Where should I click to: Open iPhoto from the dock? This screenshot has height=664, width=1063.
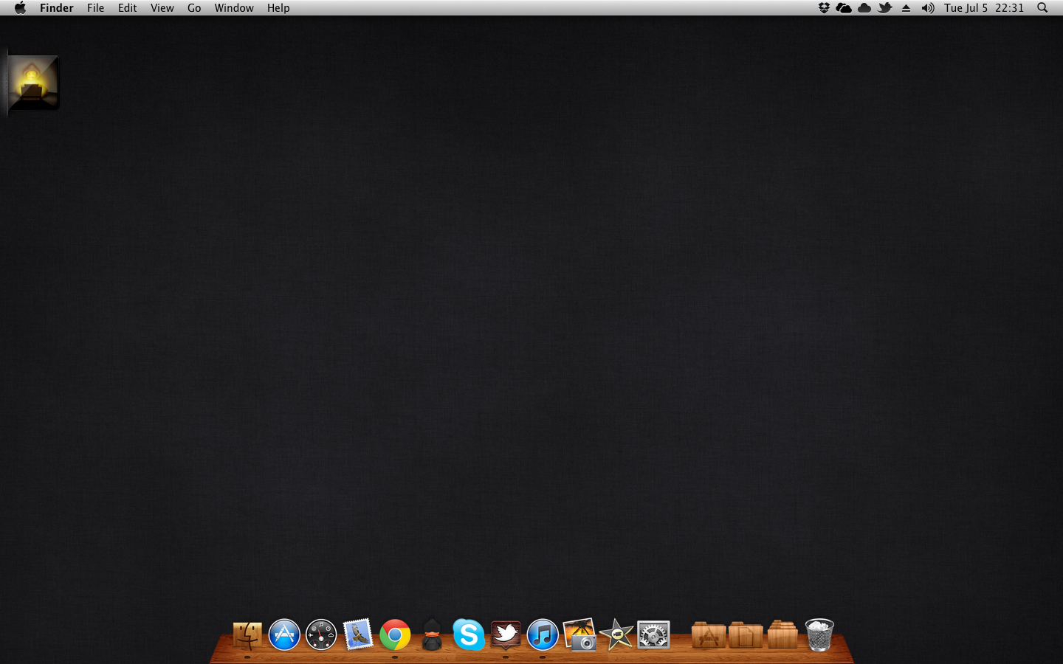(579, 634)
